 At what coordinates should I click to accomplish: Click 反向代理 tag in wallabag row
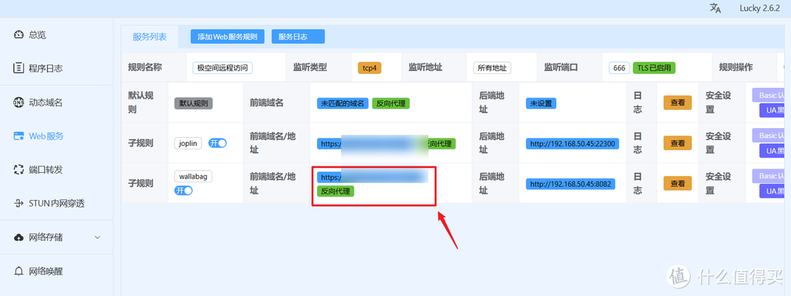pyautogui.click(x=336, y=191)
